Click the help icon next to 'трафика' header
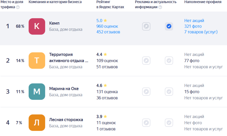227x136 pixels. pos(18,7)
